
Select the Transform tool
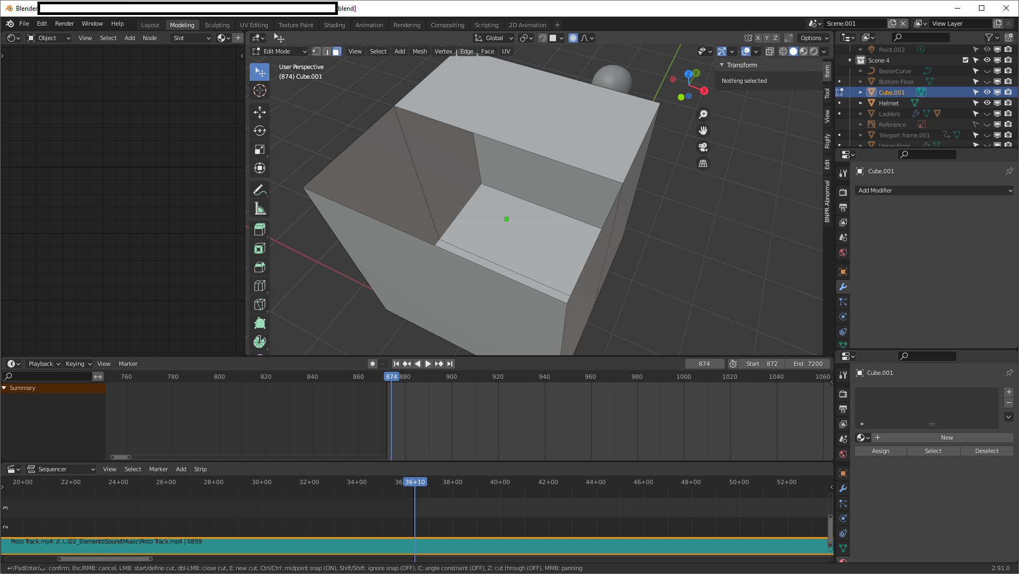(x=259, y=169)
